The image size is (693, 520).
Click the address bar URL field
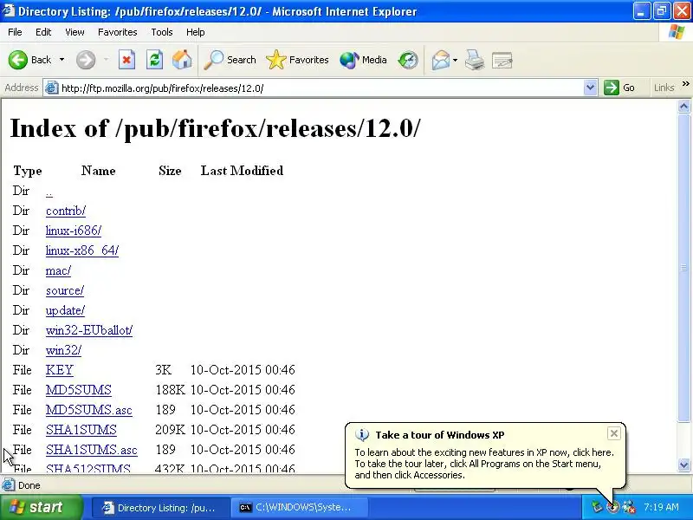tap(321, 88)
